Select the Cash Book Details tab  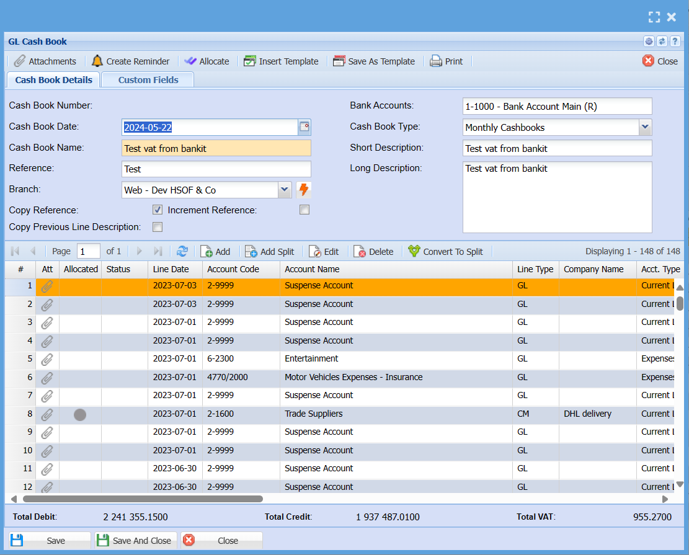(53, 80)
